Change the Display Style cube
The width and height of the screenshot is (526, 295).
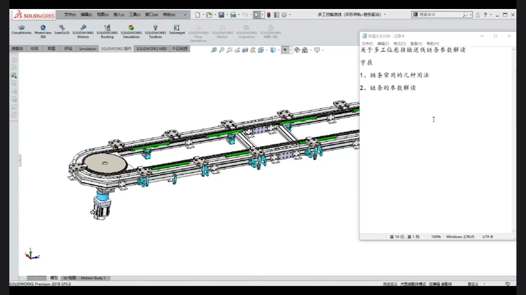(x=273, y=50)
